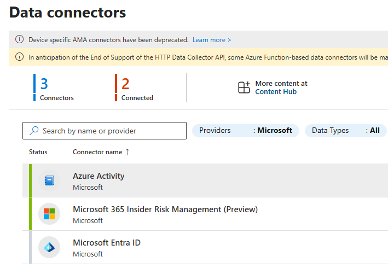Click the HTTP Data Collector API warning banner text
This screenshot has height=274, width=388.
[x=208, y=57]
